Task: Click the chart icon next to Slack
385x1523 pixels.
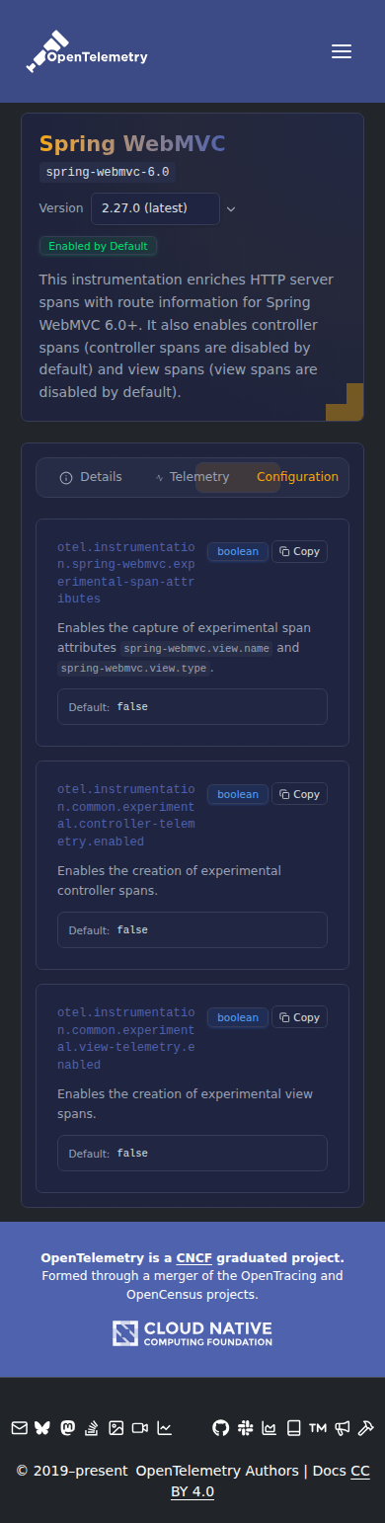Action: pyautogui.click(x=269, y=1427)
